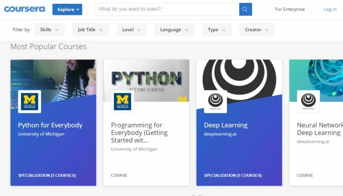Click University of Michigan logo on Python for Everybody
Image resolution: width=343 pixels, height=196 pixels.
pyautogui.click(x=30, y=101)
